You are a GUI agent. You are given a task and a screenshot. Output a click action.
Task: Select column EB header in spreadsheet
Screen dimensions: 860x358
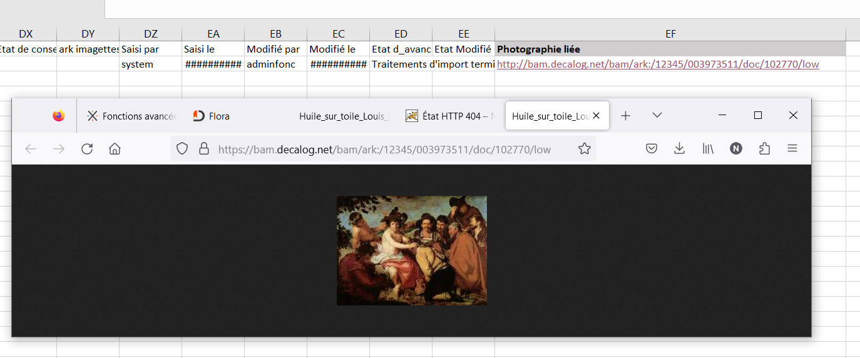[x=276, y=34]
